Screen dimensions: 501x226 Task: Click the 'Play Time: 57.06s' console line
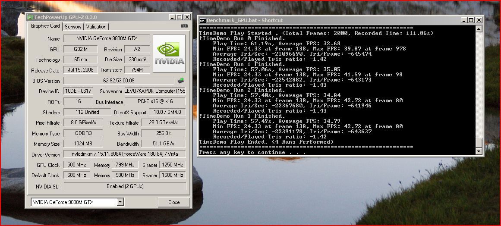(277, 69)
